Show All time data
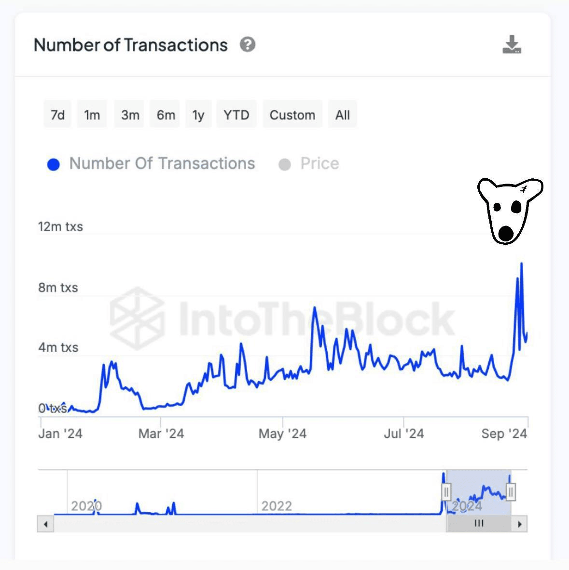This screenshot has width=569, height=570. [343, 115]
